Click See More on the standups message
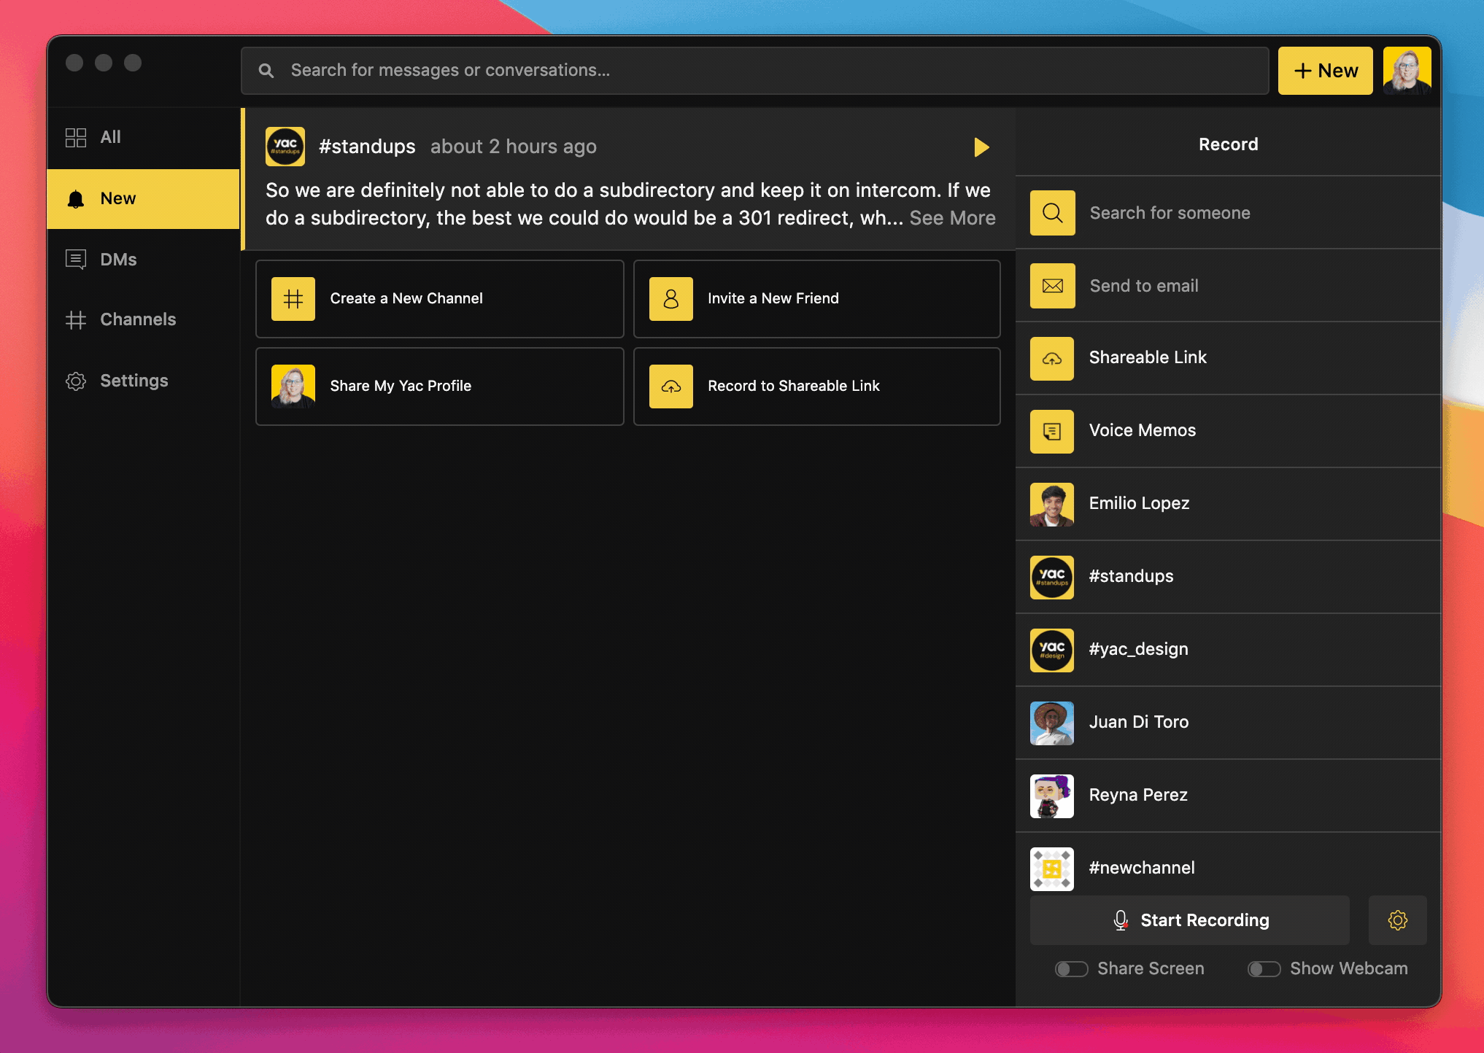The image size is (1484, 1053). 952,219
